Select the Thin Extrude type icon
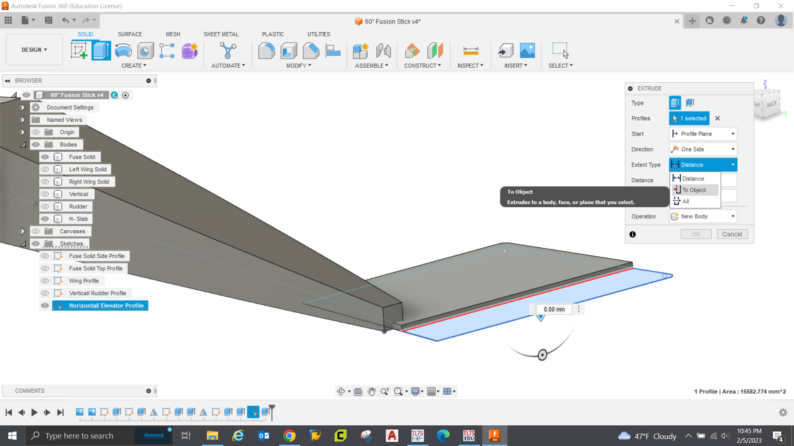The image size is (794, 446). pyautogui.click(x=689, y=103)
